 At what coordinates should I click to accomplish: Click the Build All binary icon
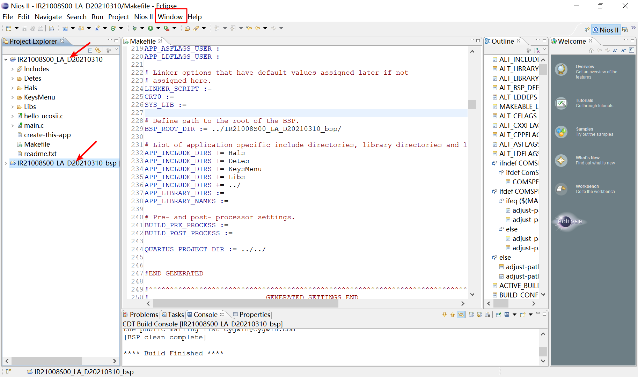51,28
